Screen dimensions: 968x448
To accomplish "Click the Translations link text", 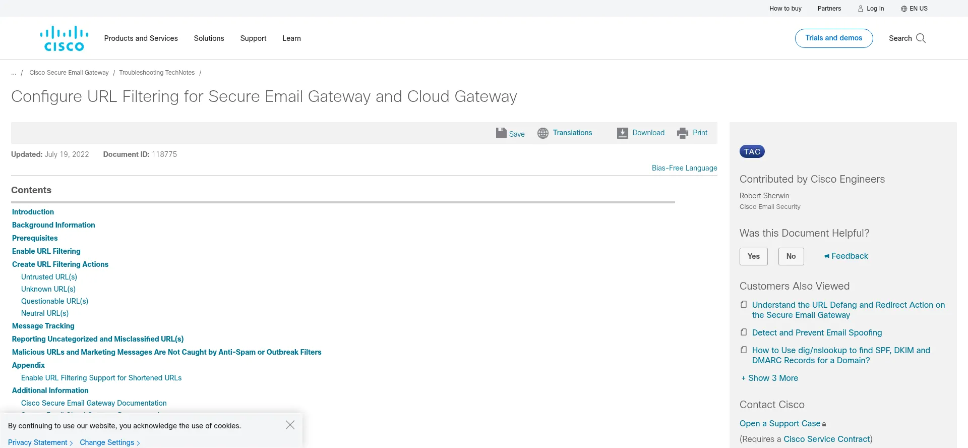I will click(572, 133).
